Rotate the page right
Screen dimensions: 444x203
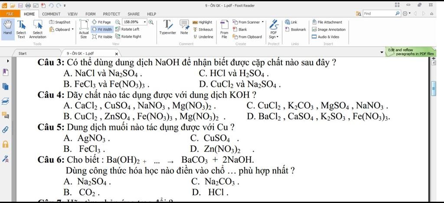point(128,37)
